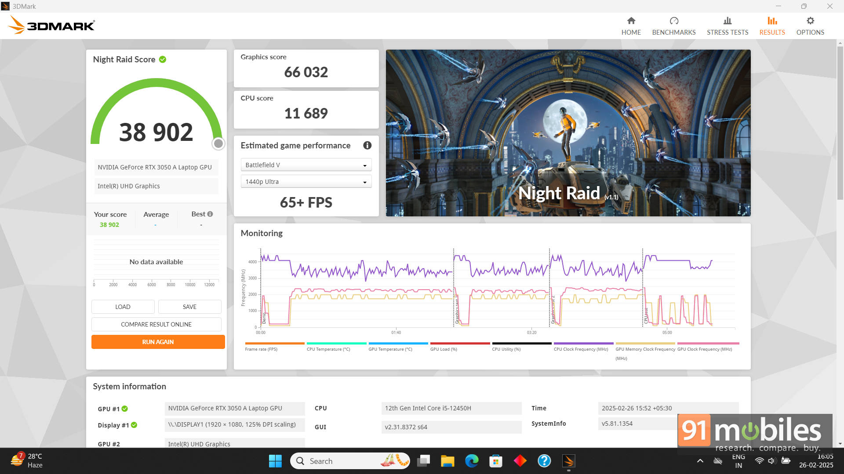Open the clock showing 26-02-2025
Viewport: 844px width, 474px height.
[816, 461]
